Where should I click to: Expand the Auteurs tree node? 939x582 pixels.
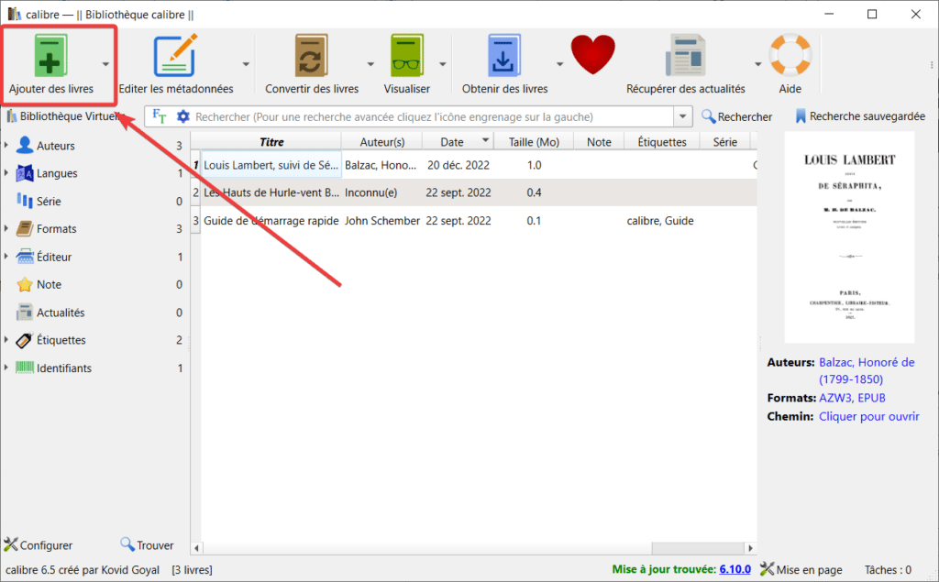pyautogui.click(x=6, y=145)
